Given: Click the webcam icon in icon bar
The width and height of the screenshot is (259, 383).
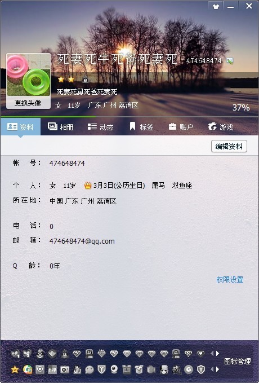Looking at the screenshot, I should coord(114,369).
